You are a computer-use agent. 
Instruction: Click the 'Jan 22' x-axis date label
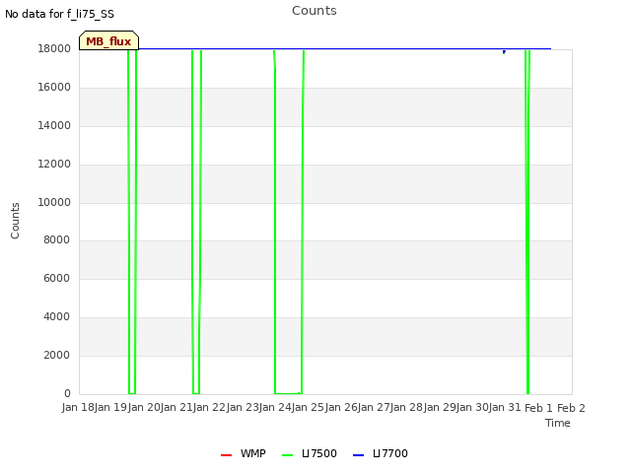click(x=209, y=407)
